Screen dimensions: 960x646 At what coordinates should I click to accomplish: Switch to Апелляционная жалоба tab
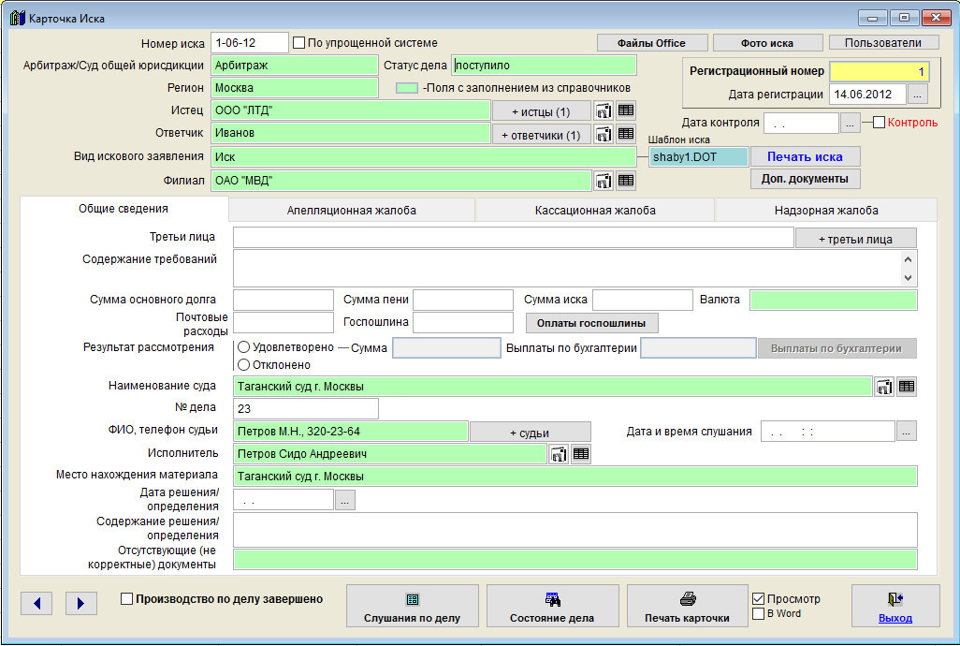(352, 211)
